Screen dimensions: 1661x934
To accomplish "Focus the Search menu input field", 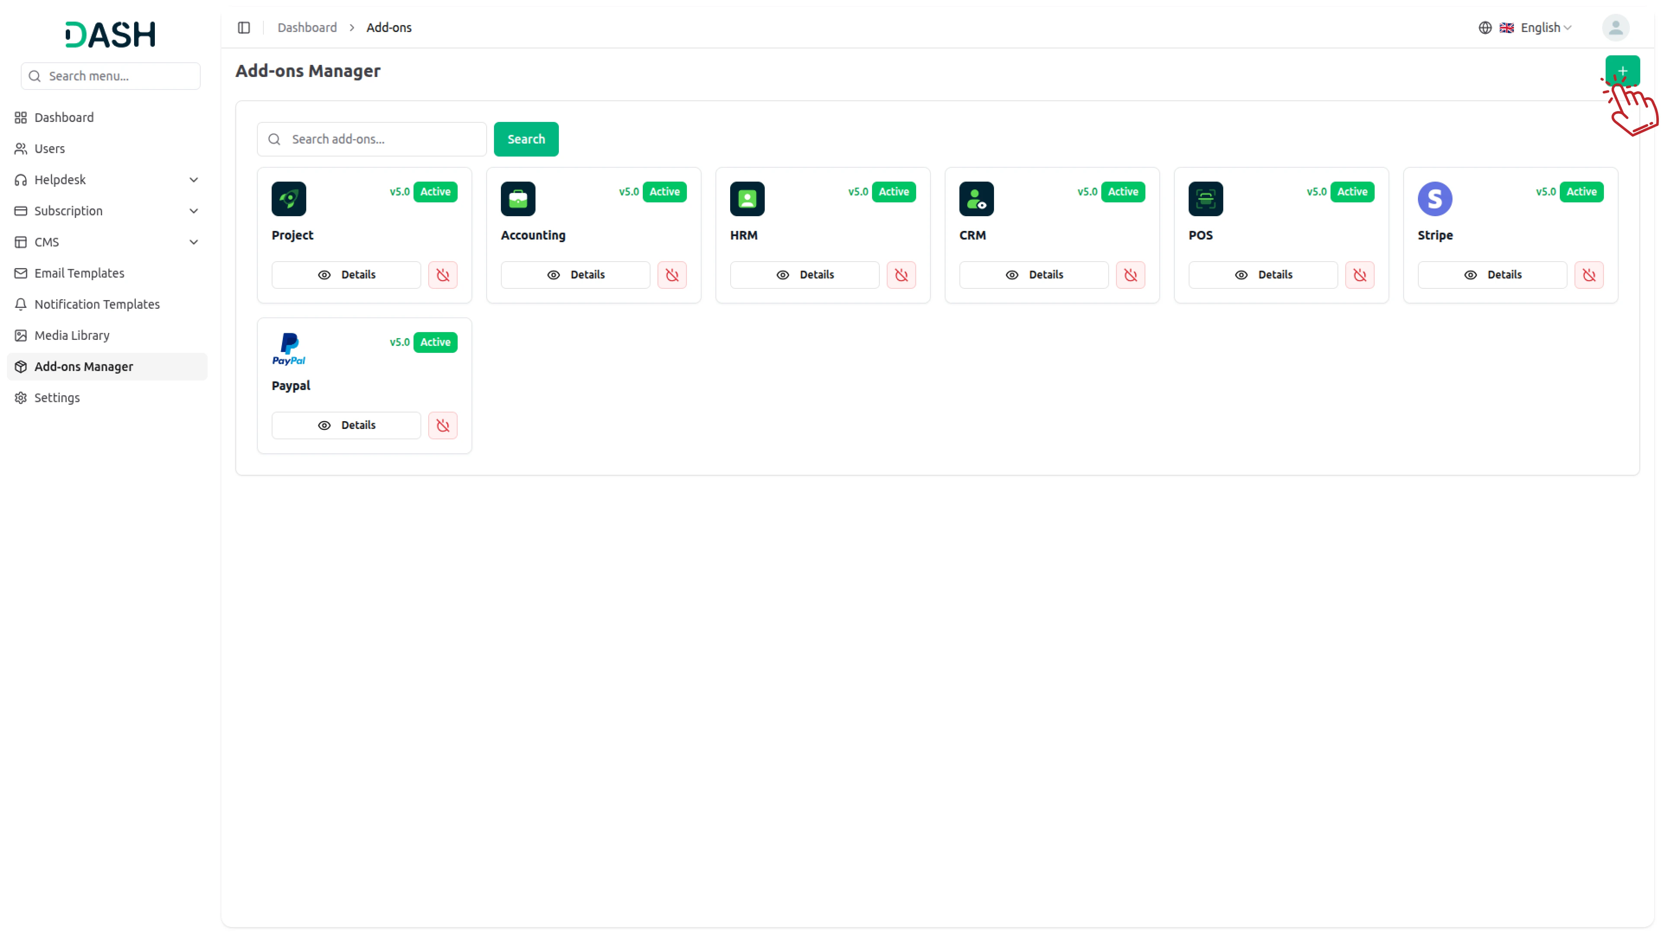I will point(110,76).
